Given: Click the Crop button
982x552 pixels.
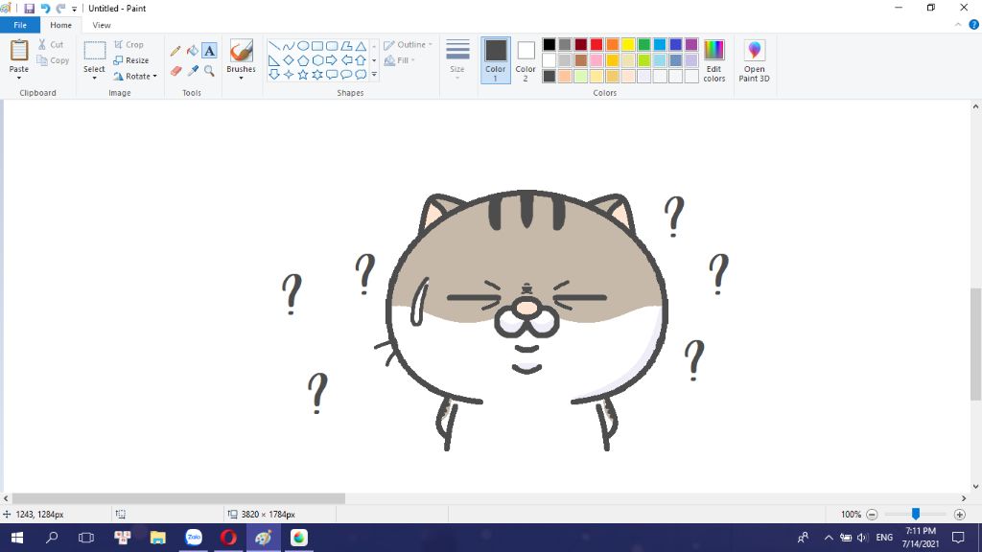Looking at the screenshot, I should coord(129,44).
